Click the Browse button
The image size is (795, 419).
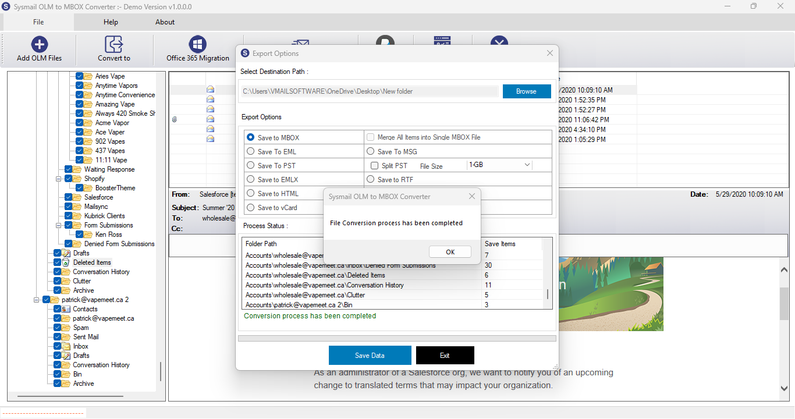pos(526,91)
